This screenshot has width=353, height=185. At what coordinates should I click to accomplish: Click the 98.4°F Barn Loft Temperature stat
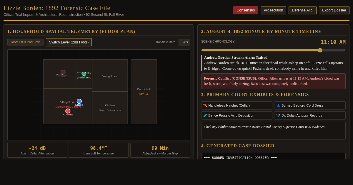[x=99, y=150]
